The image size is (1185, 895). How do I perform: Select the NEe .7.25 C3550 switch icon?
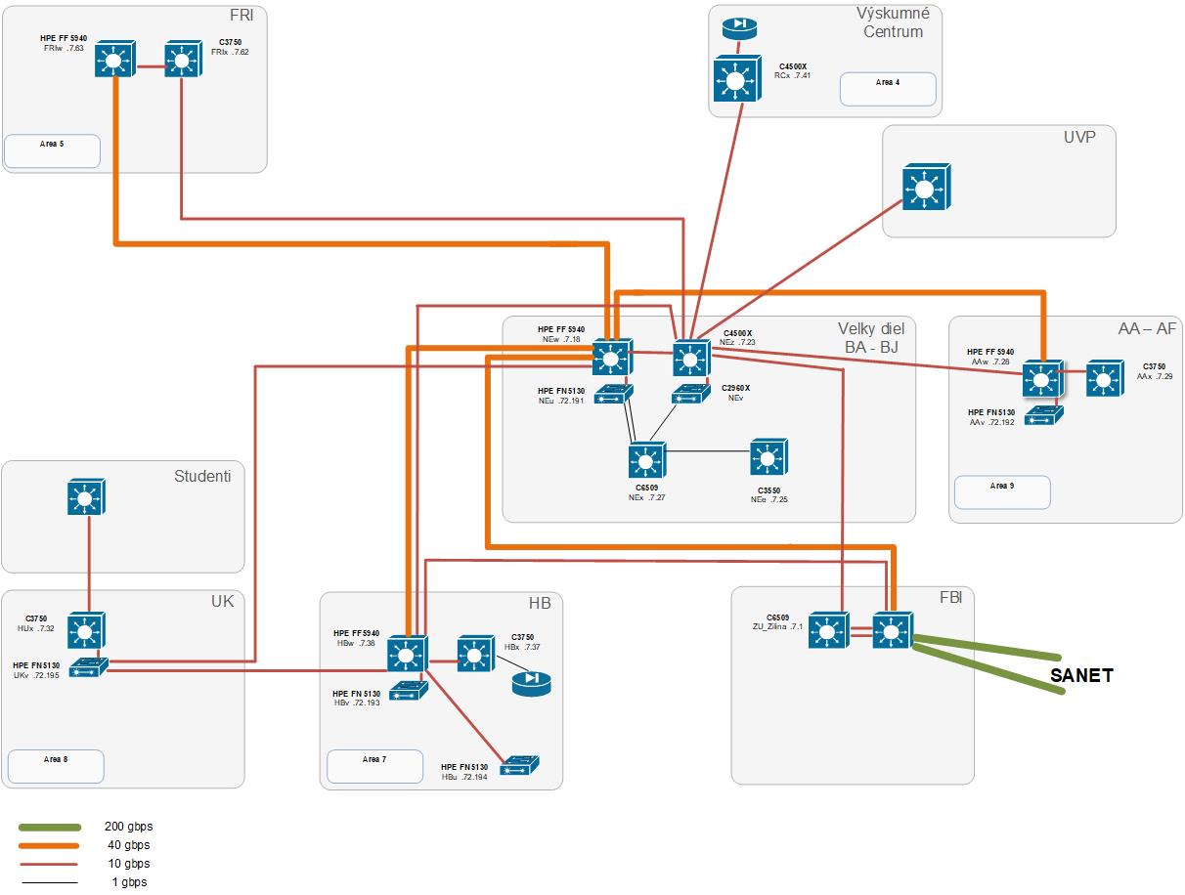[768, 457]
